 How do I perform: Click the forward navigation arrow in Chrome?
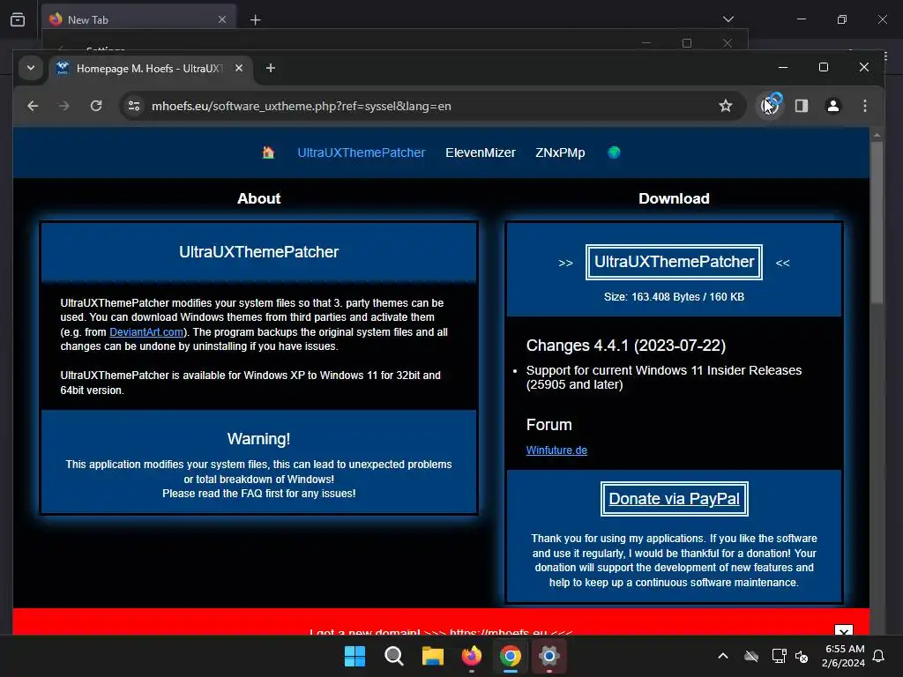coord(63,106)
